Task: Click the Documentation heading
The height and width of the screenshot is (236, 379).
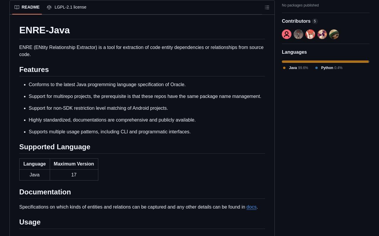Action: click(x=45, y=192)
